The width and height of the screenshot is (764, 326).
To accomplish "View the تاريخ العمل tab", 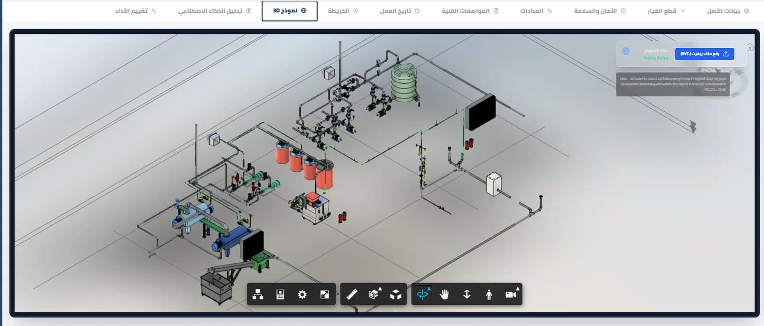I will coord(400,11).
